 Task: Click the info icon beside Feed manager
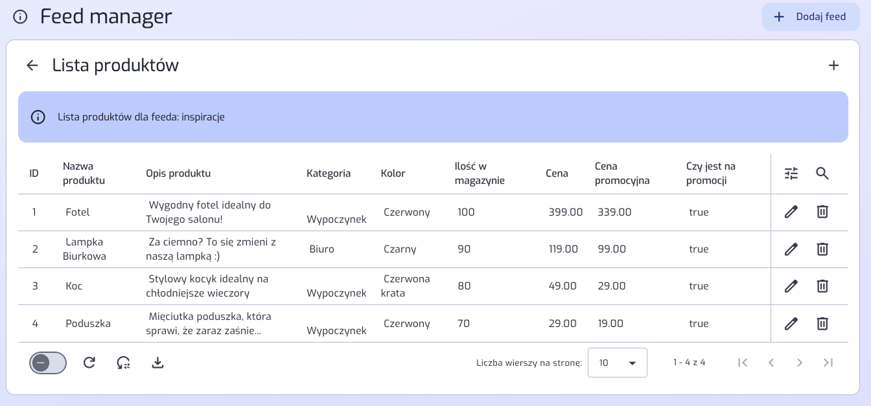[20, 17]
